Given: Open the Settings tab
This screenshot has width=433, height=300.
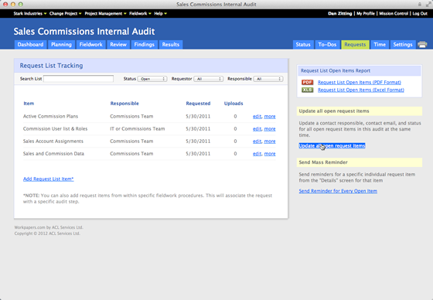Looking at the screenshot, I should [x=403, y=45].
